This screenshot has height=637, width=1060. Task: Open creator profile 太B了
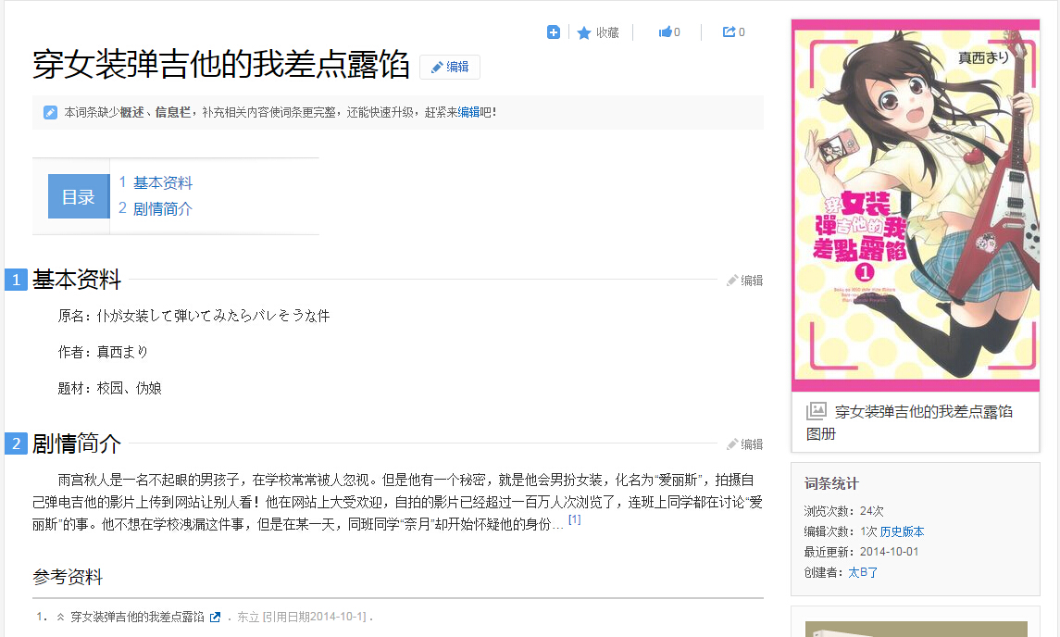863,572
